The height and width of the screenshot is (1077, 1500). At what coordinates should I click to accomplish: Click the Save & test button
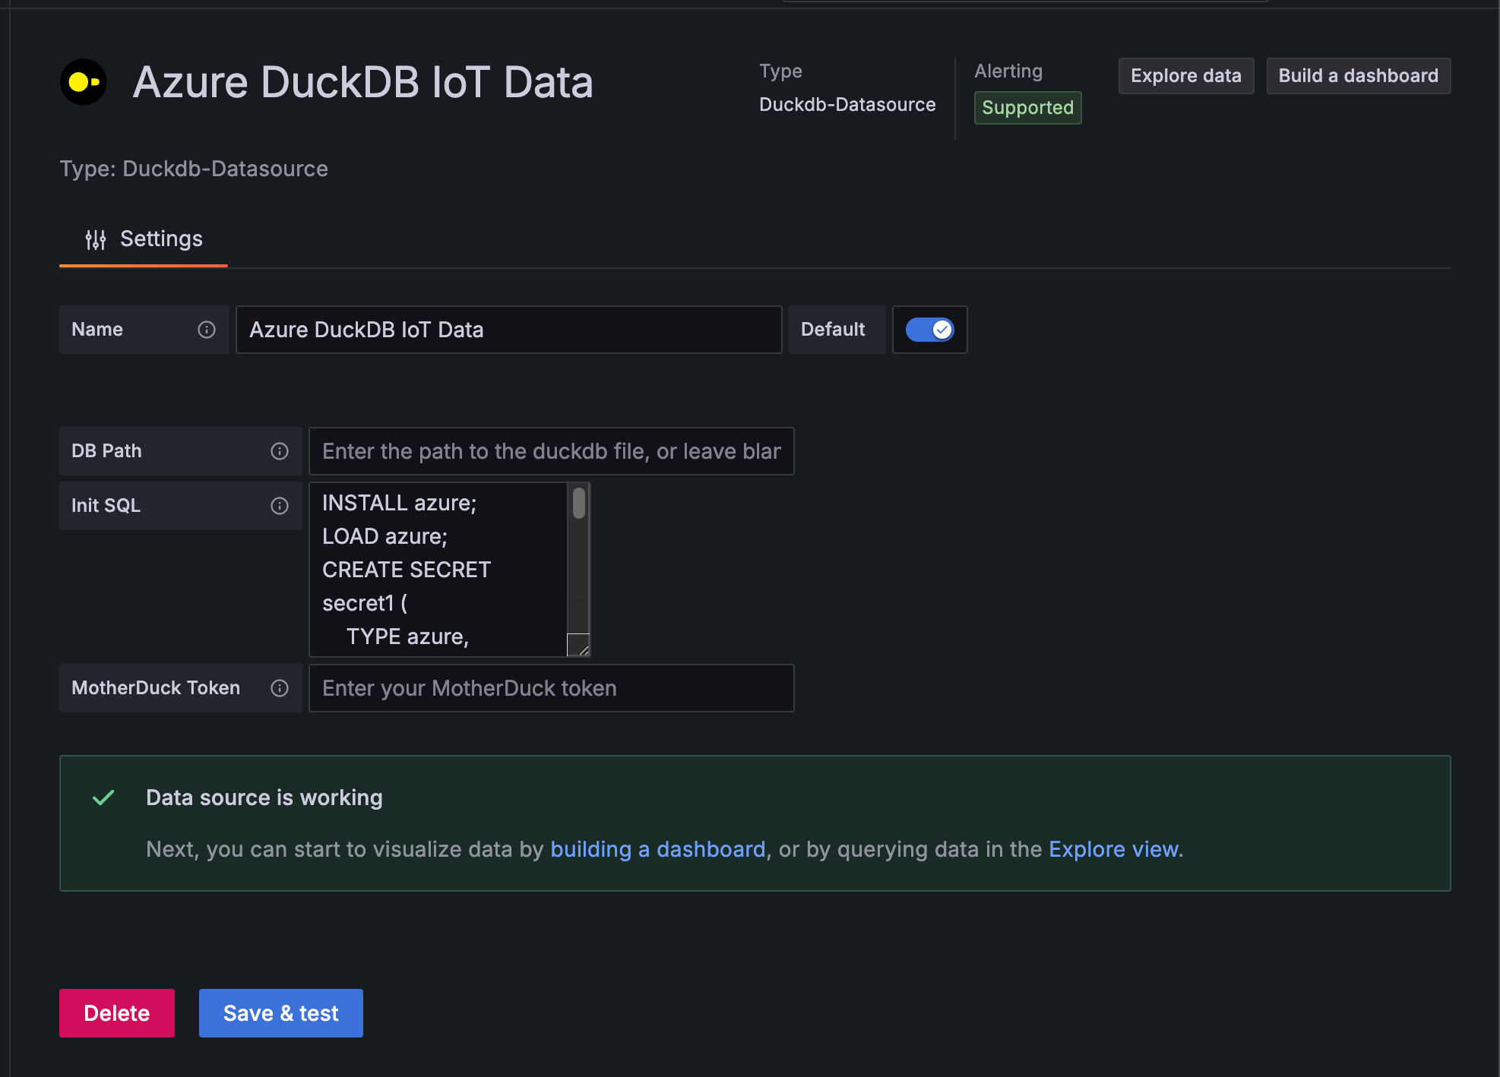(x=281, y=1013)
